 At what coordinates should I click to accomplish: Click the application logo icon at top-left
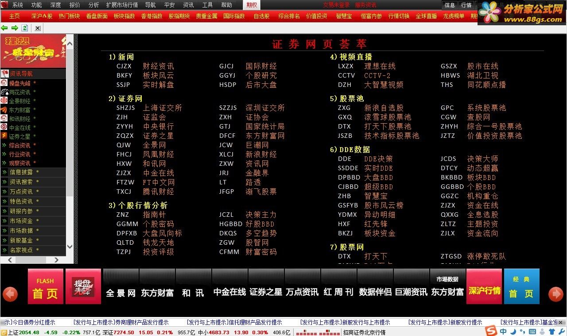pyautogui.click(x=4, y=5)
